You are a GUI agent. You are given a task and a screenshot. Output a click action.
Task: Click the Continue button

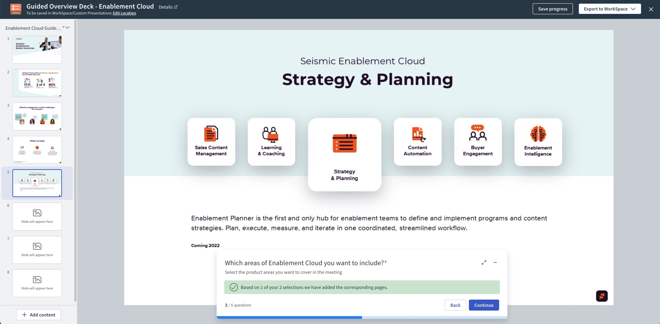click(484, 305)
